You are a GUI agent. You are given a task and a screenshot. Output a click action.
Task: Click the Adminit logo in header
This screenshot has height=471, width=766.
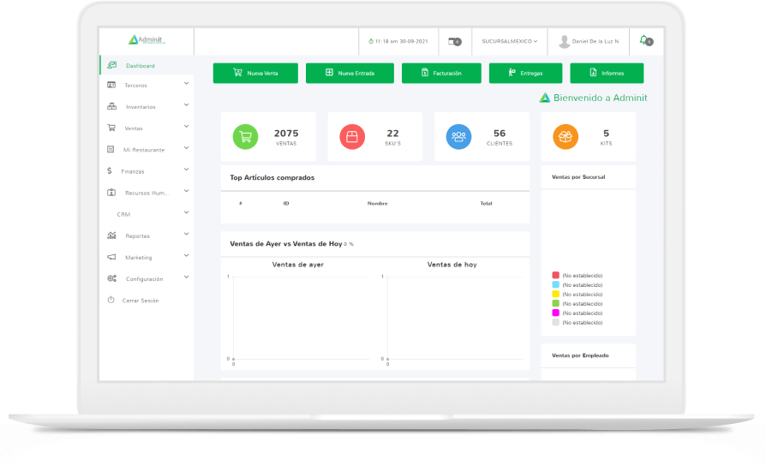(x=147, y=40)
